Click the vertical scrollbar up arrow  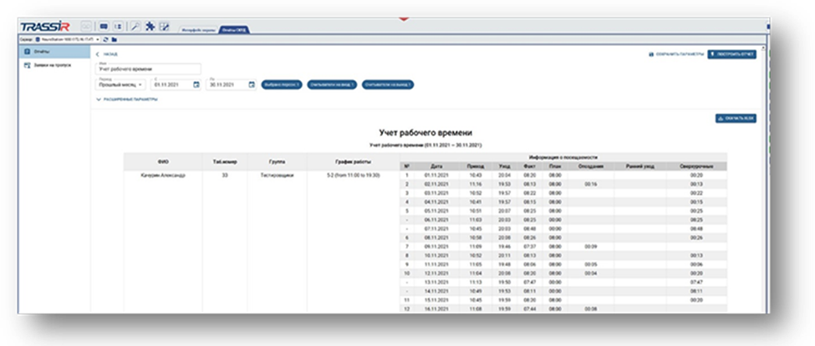pos(762,48)
